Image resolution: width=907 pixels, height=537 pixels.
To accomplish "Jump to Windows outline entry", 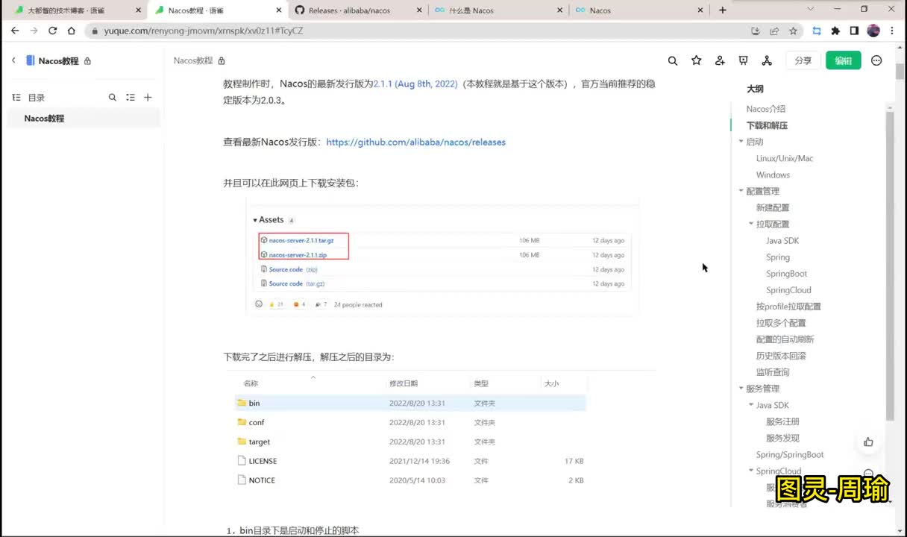I will click(773, 175).
